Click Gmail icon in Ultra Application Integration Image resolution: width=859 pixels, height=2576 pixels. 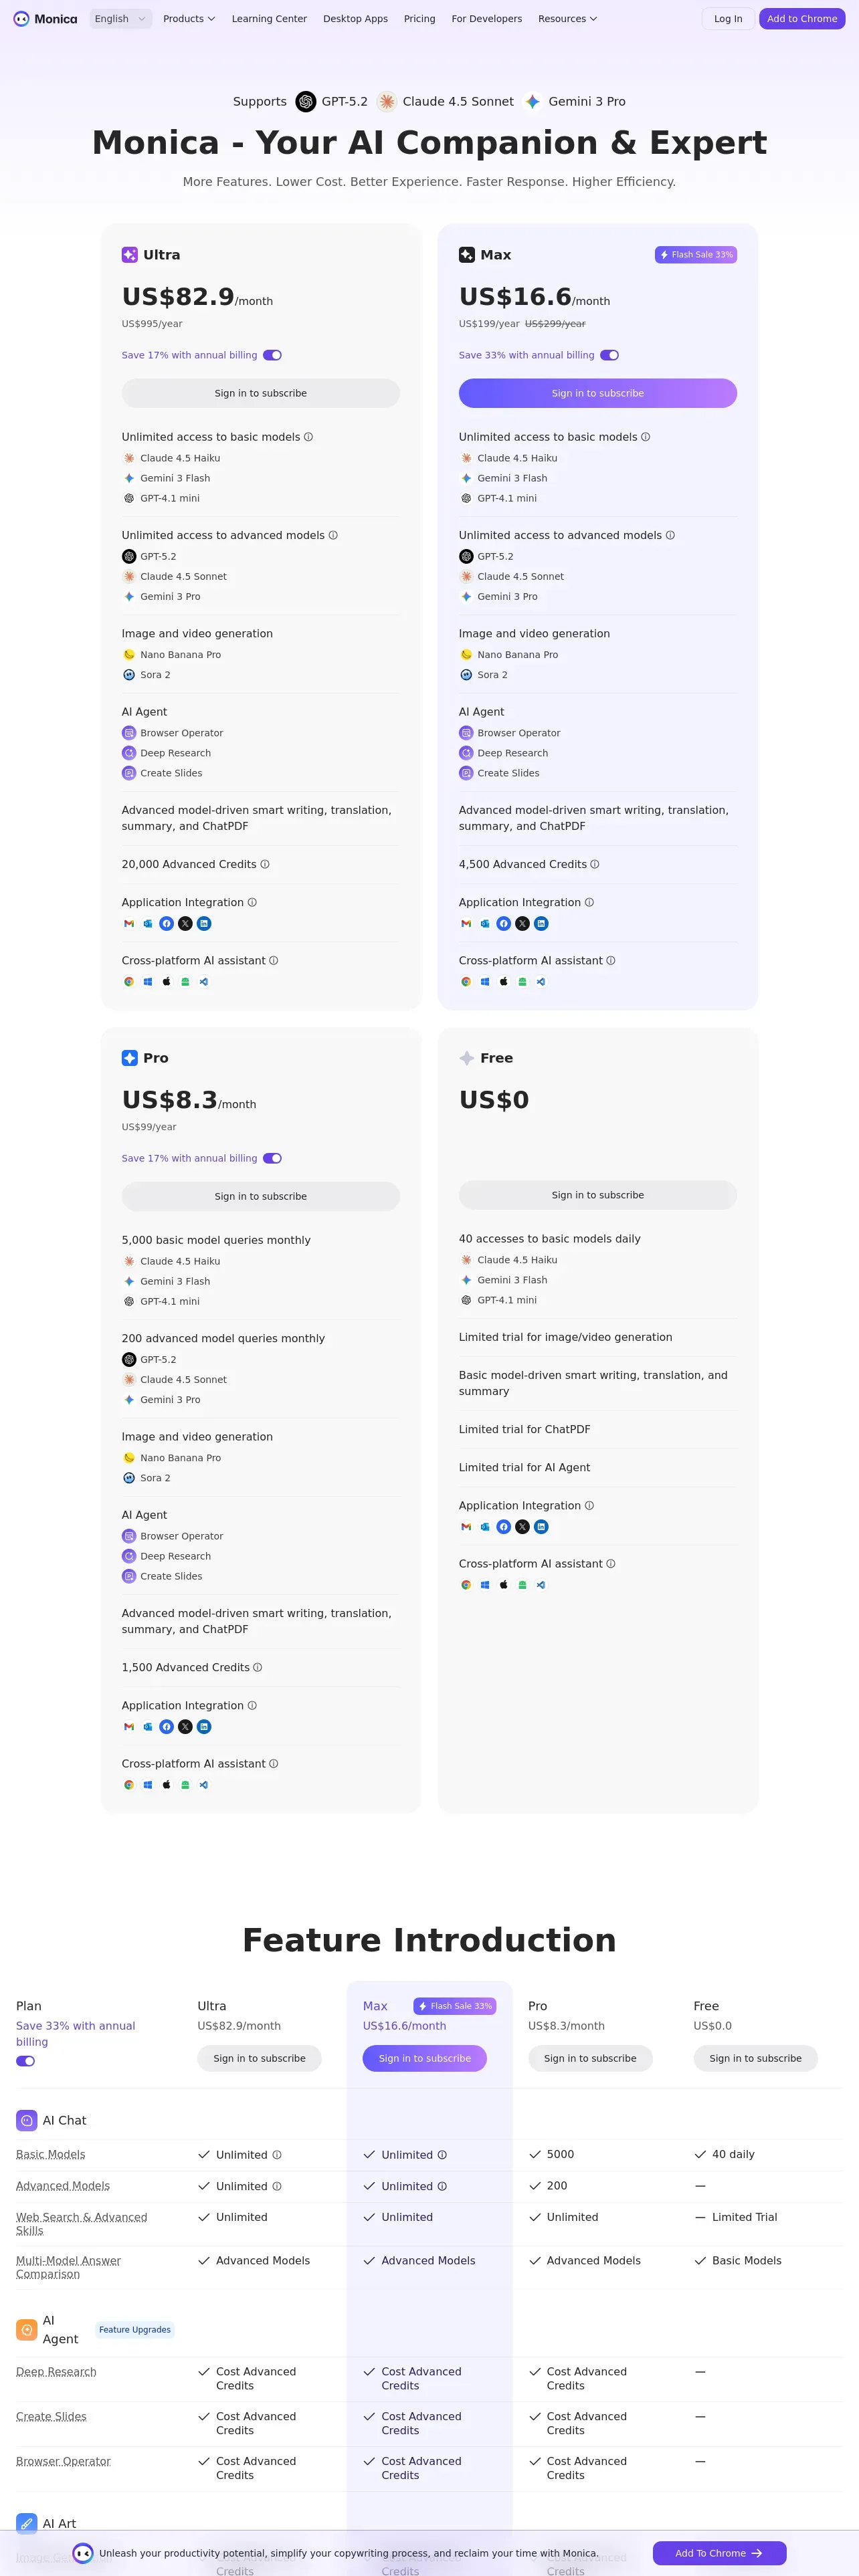[129, 924]
